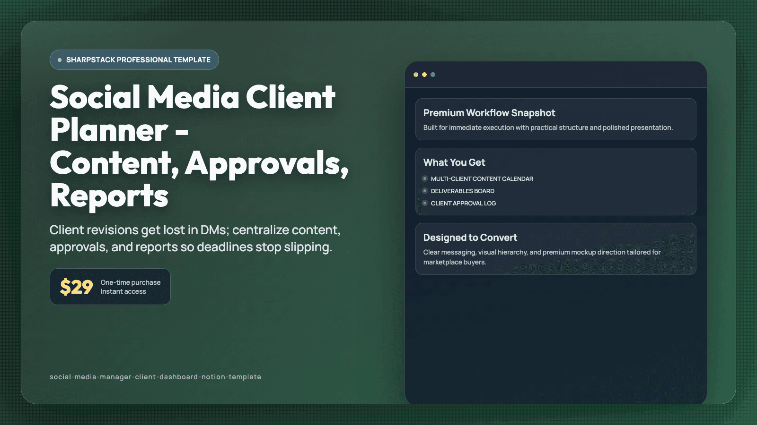This screenshot has width=757, height=425.
Task: Expand the Premium Workflow Snapshot card
Action: click(x=555, y=119)
